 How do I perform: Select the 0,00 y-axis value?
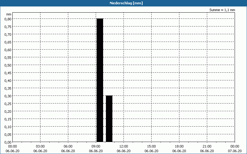pyautogui.click(x=8, y=142)
